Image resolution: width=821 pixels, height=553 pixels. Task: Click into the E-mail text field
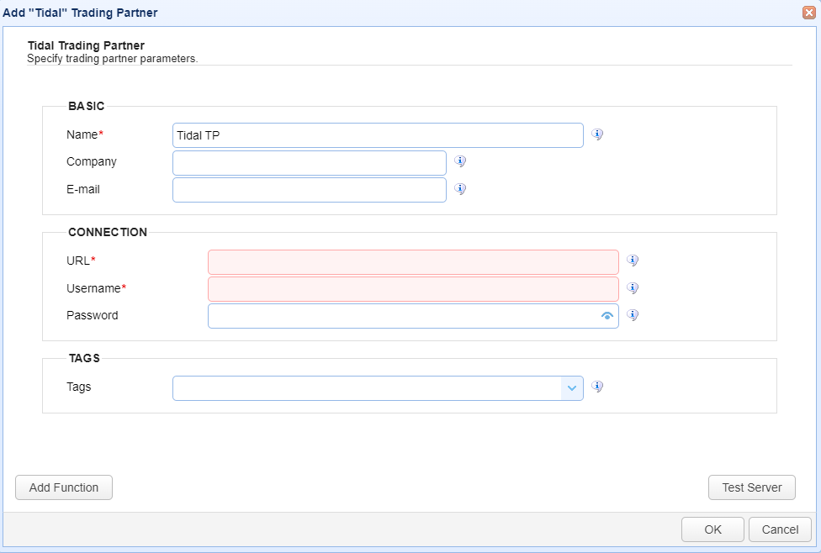click(x=309, y=190)
